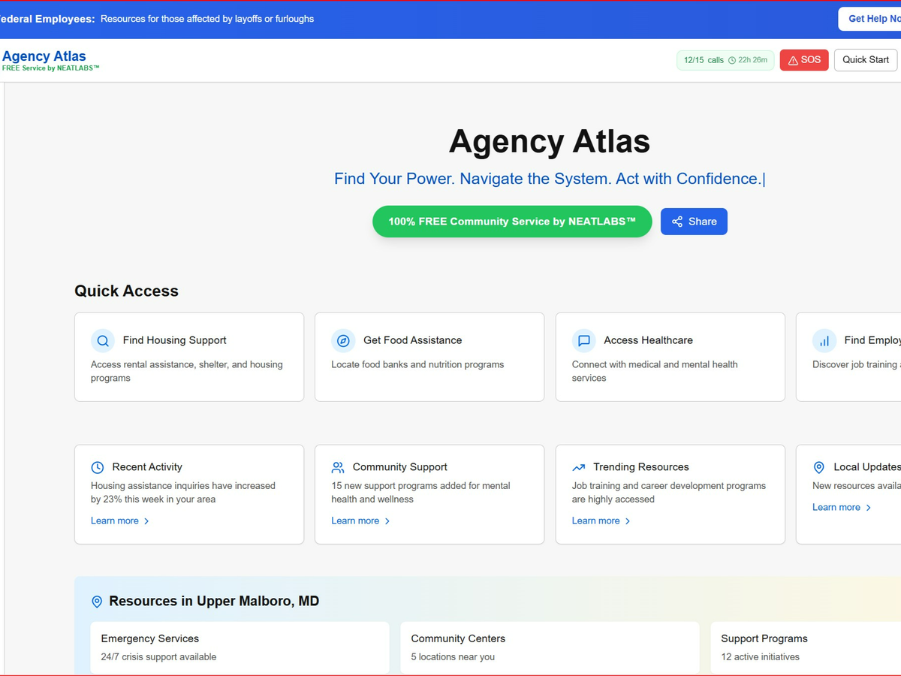Open the Get Food Assistance card title
This screenshot has height=676, width=901.
click(x=413, y=340)
